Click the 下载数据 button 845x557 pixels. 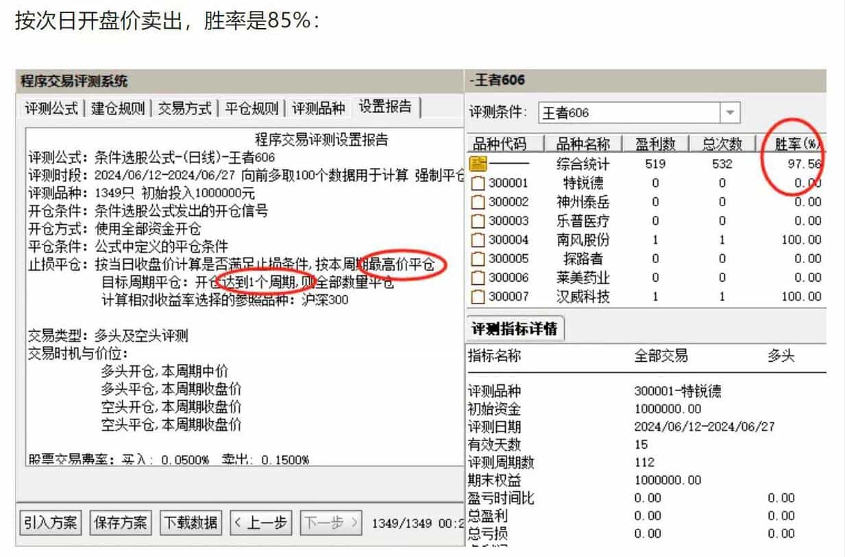coord(191,523)
